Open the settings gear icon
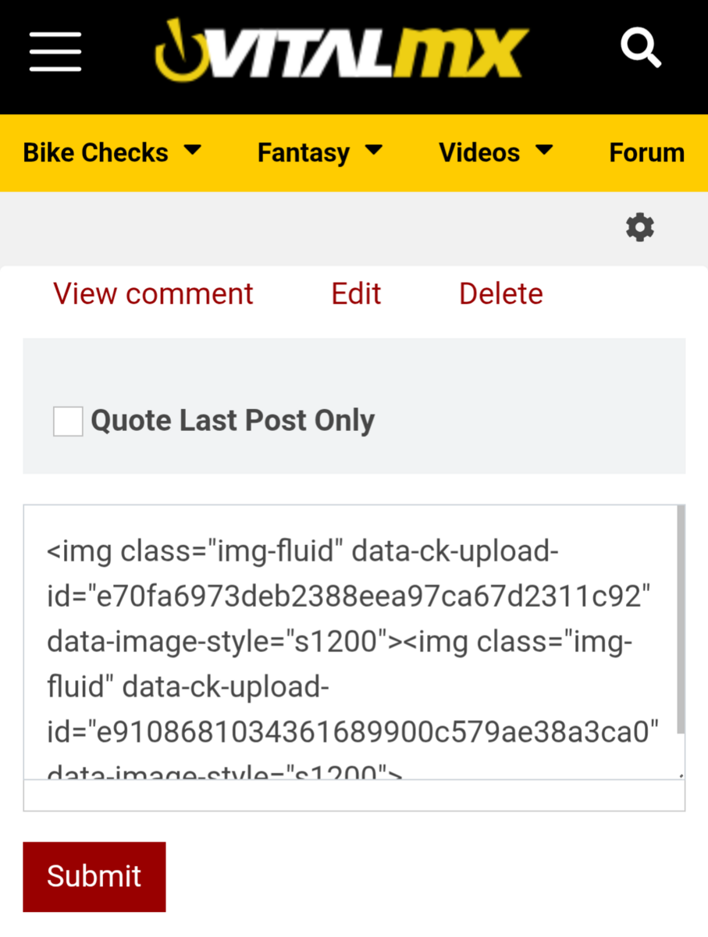This screenshot has width=708, height=937. click(640, 228)
